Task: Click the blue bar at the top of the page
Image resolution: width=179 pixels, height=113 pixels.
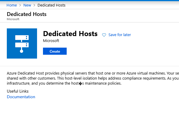Action: (x=89, y=1)
